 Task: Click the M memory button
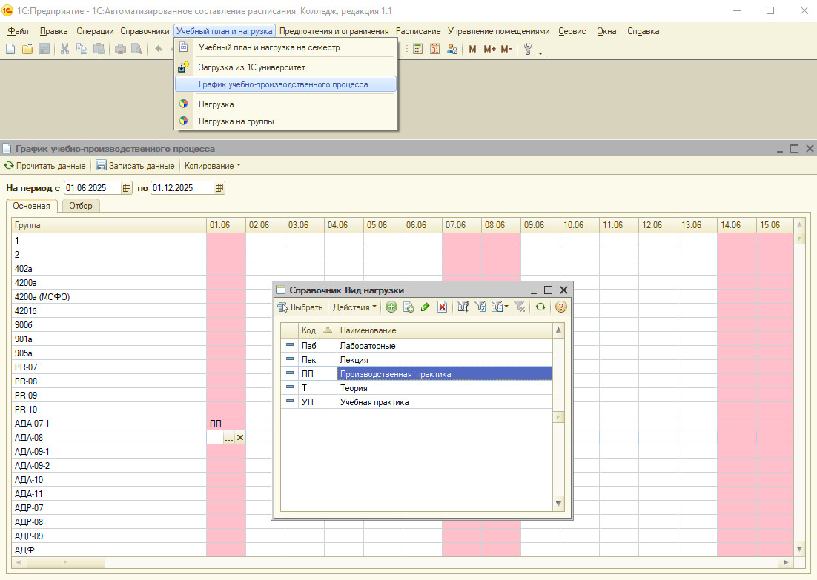(472, 49)
